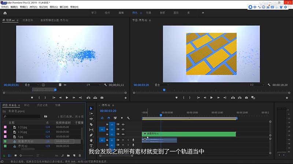Image resolution: width=293 pixels, height=164 pixels.
Task: Click the Home icon in the workspace bar
Action: [x=5, y=13]
